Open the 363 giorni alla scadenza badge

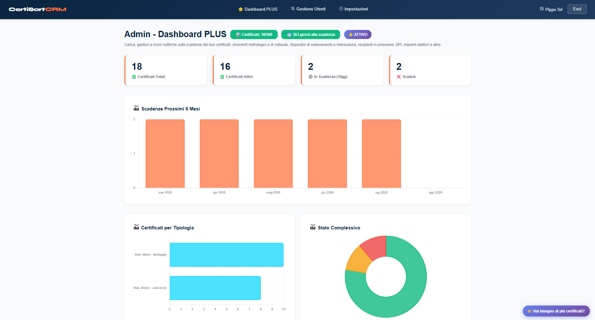click(x=310, y=34)
